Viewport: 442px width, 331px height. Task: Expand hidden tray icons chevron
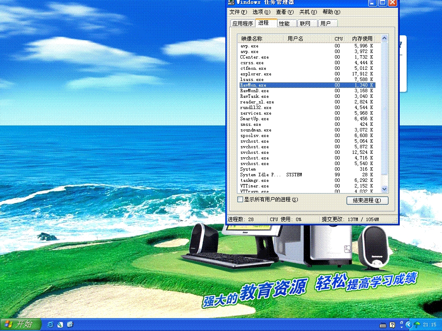point(408,325)
